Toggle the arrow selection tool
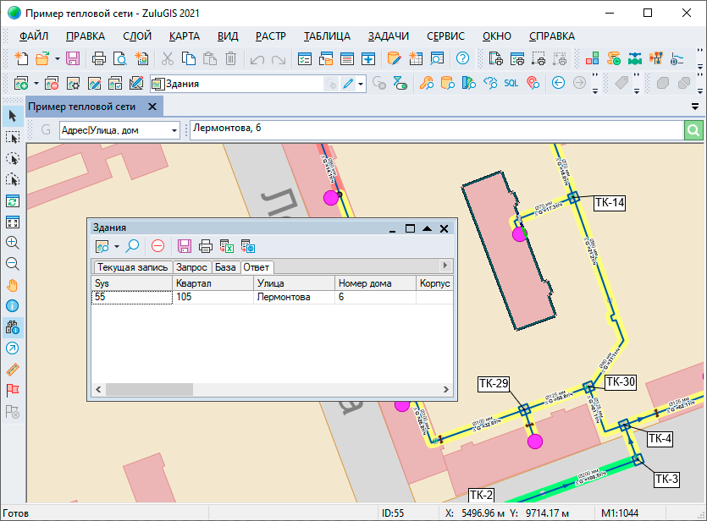The height and width of the screenshot is (521, 707). tap(13, 115)
